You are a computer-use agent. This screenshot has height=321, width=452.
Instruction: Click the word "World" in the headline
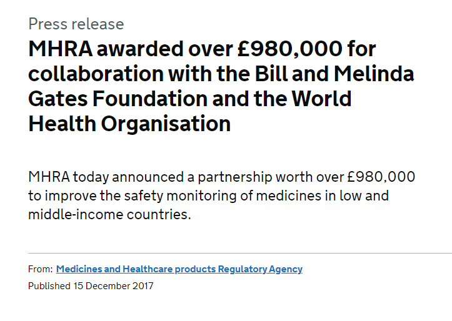(x=321, y=99)
